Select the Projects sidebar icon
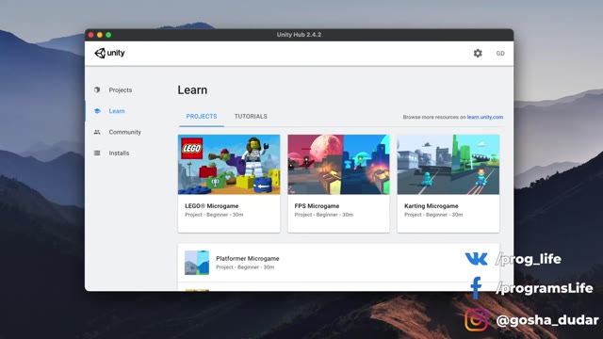Viewport: 603px width, 339px height. (x=97, y=89)
